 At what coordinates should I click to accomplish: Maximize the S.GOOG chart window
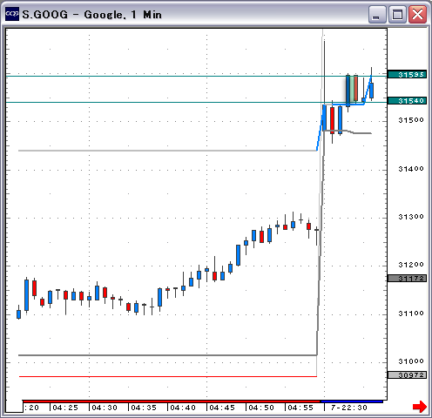pyautogui.click(x=397, y=14)
